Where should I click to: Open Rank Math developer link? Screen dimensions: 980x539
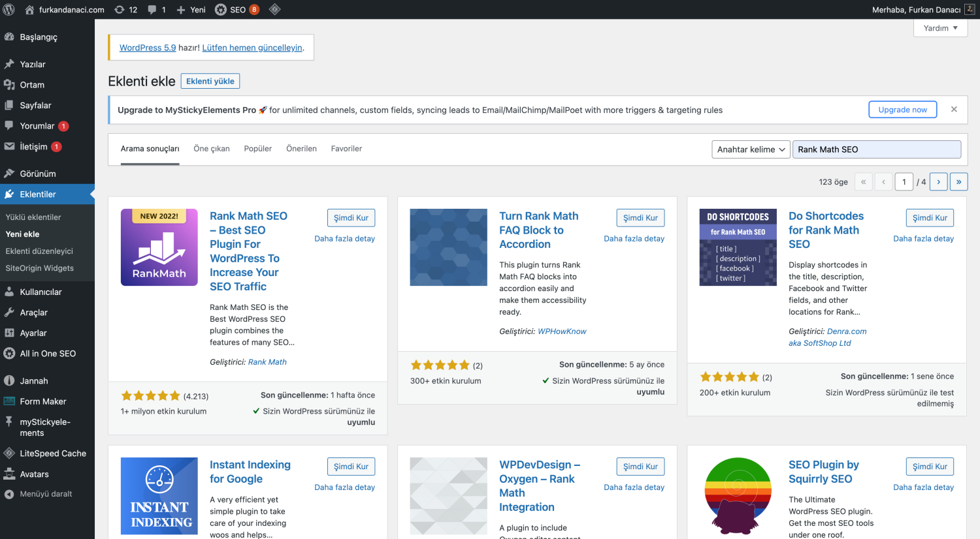267,362
